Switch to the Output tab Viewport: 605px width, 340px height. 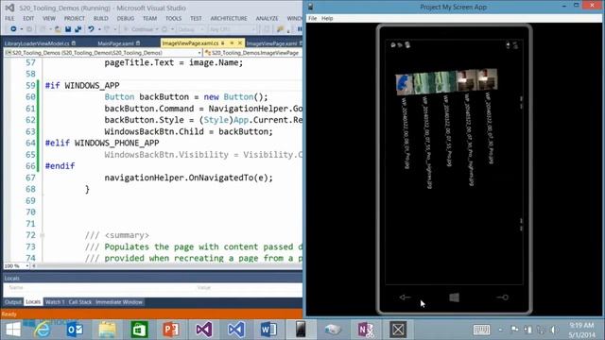[13, 302]
